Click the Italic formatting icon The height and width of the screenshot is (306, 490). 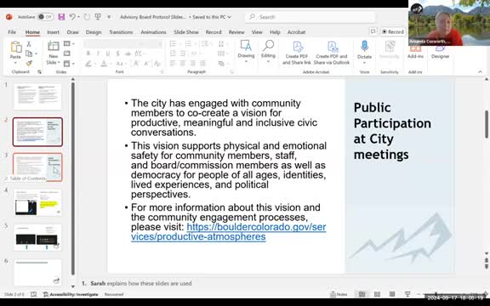point(98,54)
